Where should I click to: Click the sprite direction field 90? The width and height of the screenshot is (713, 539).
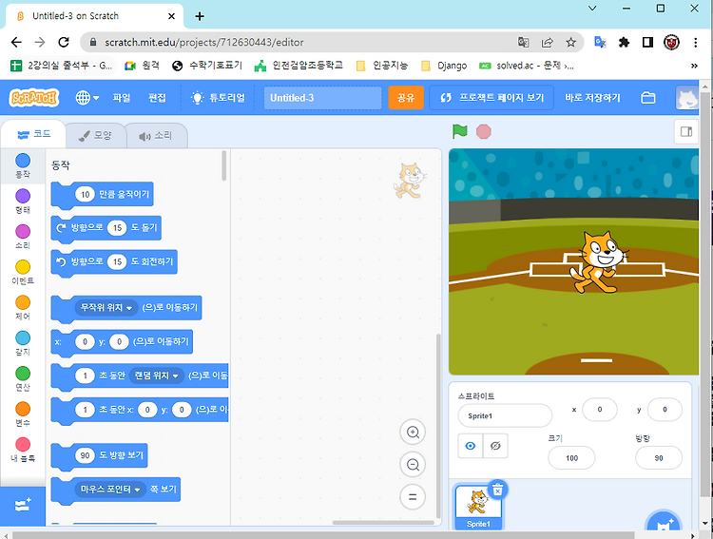click(x=659, y=458)
